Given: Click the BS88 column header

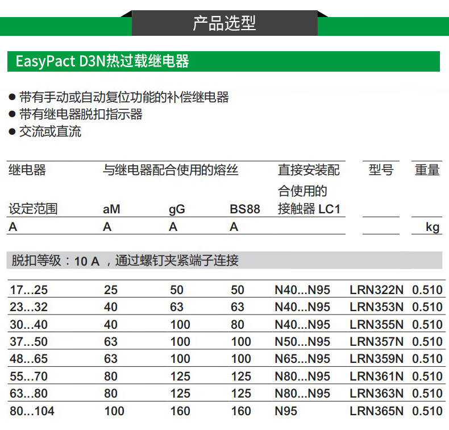Looking at the screenshot, I should (x=244, y=209).
